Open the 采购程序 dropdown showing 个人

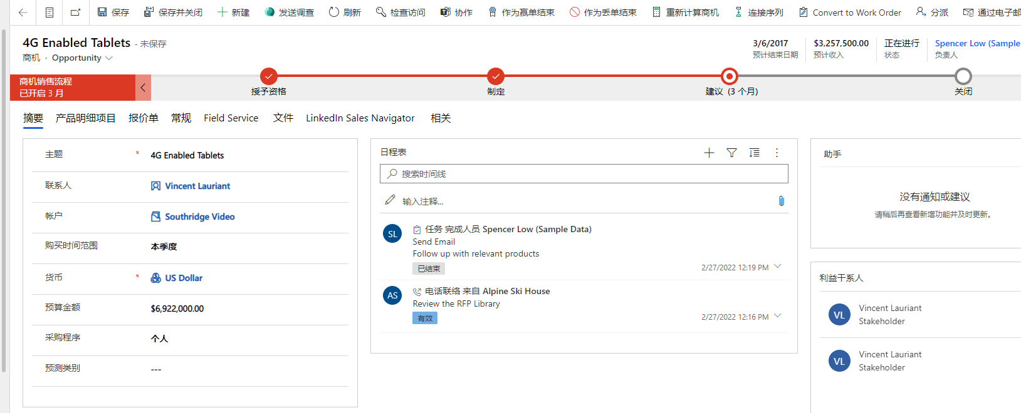click(x=248, y=339)
